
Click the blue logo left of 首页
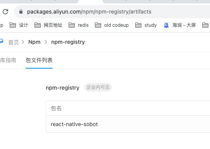point(1,41)
